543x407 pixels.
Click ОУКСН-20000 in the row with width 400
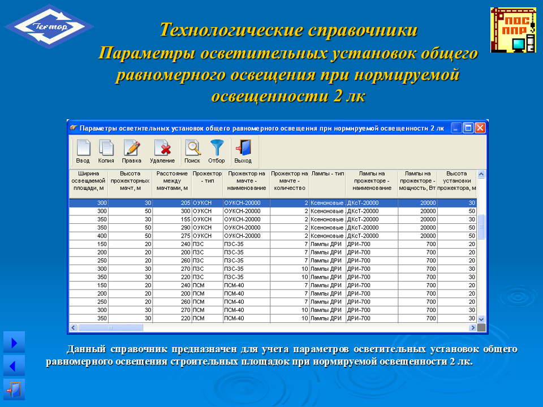247,236
